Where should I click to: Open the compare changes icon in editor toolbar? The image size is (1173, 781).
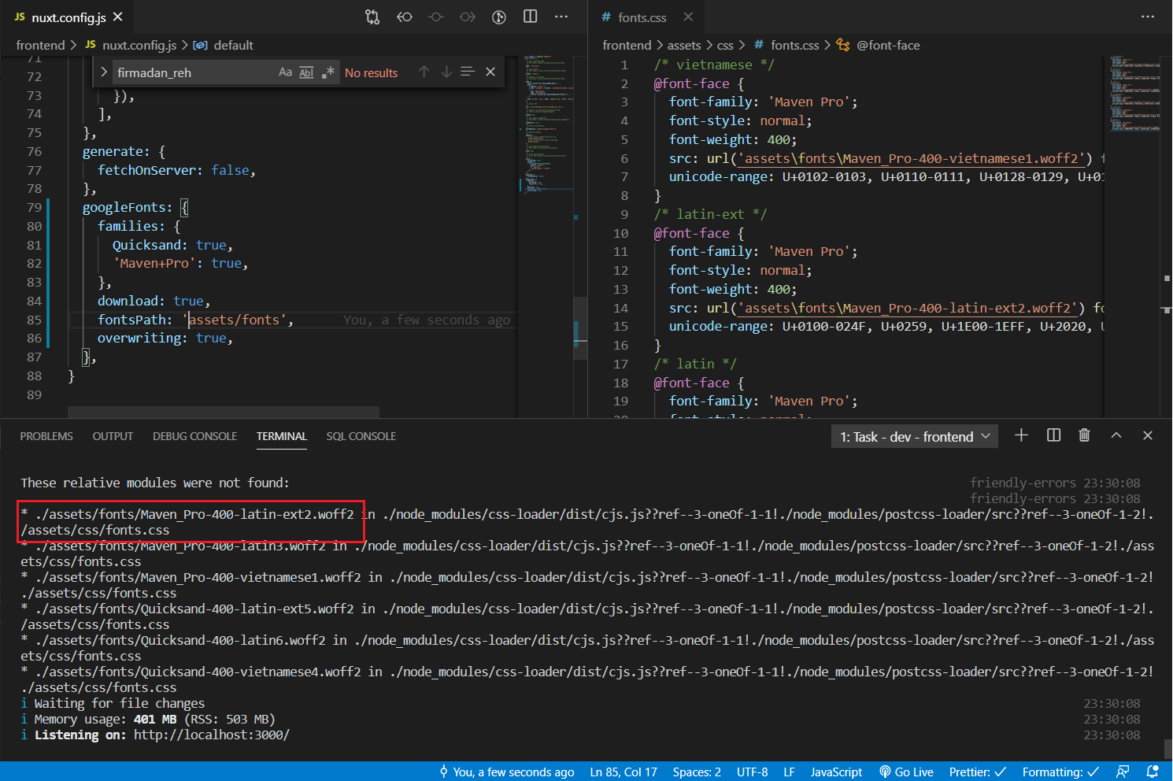pos(372,17)
